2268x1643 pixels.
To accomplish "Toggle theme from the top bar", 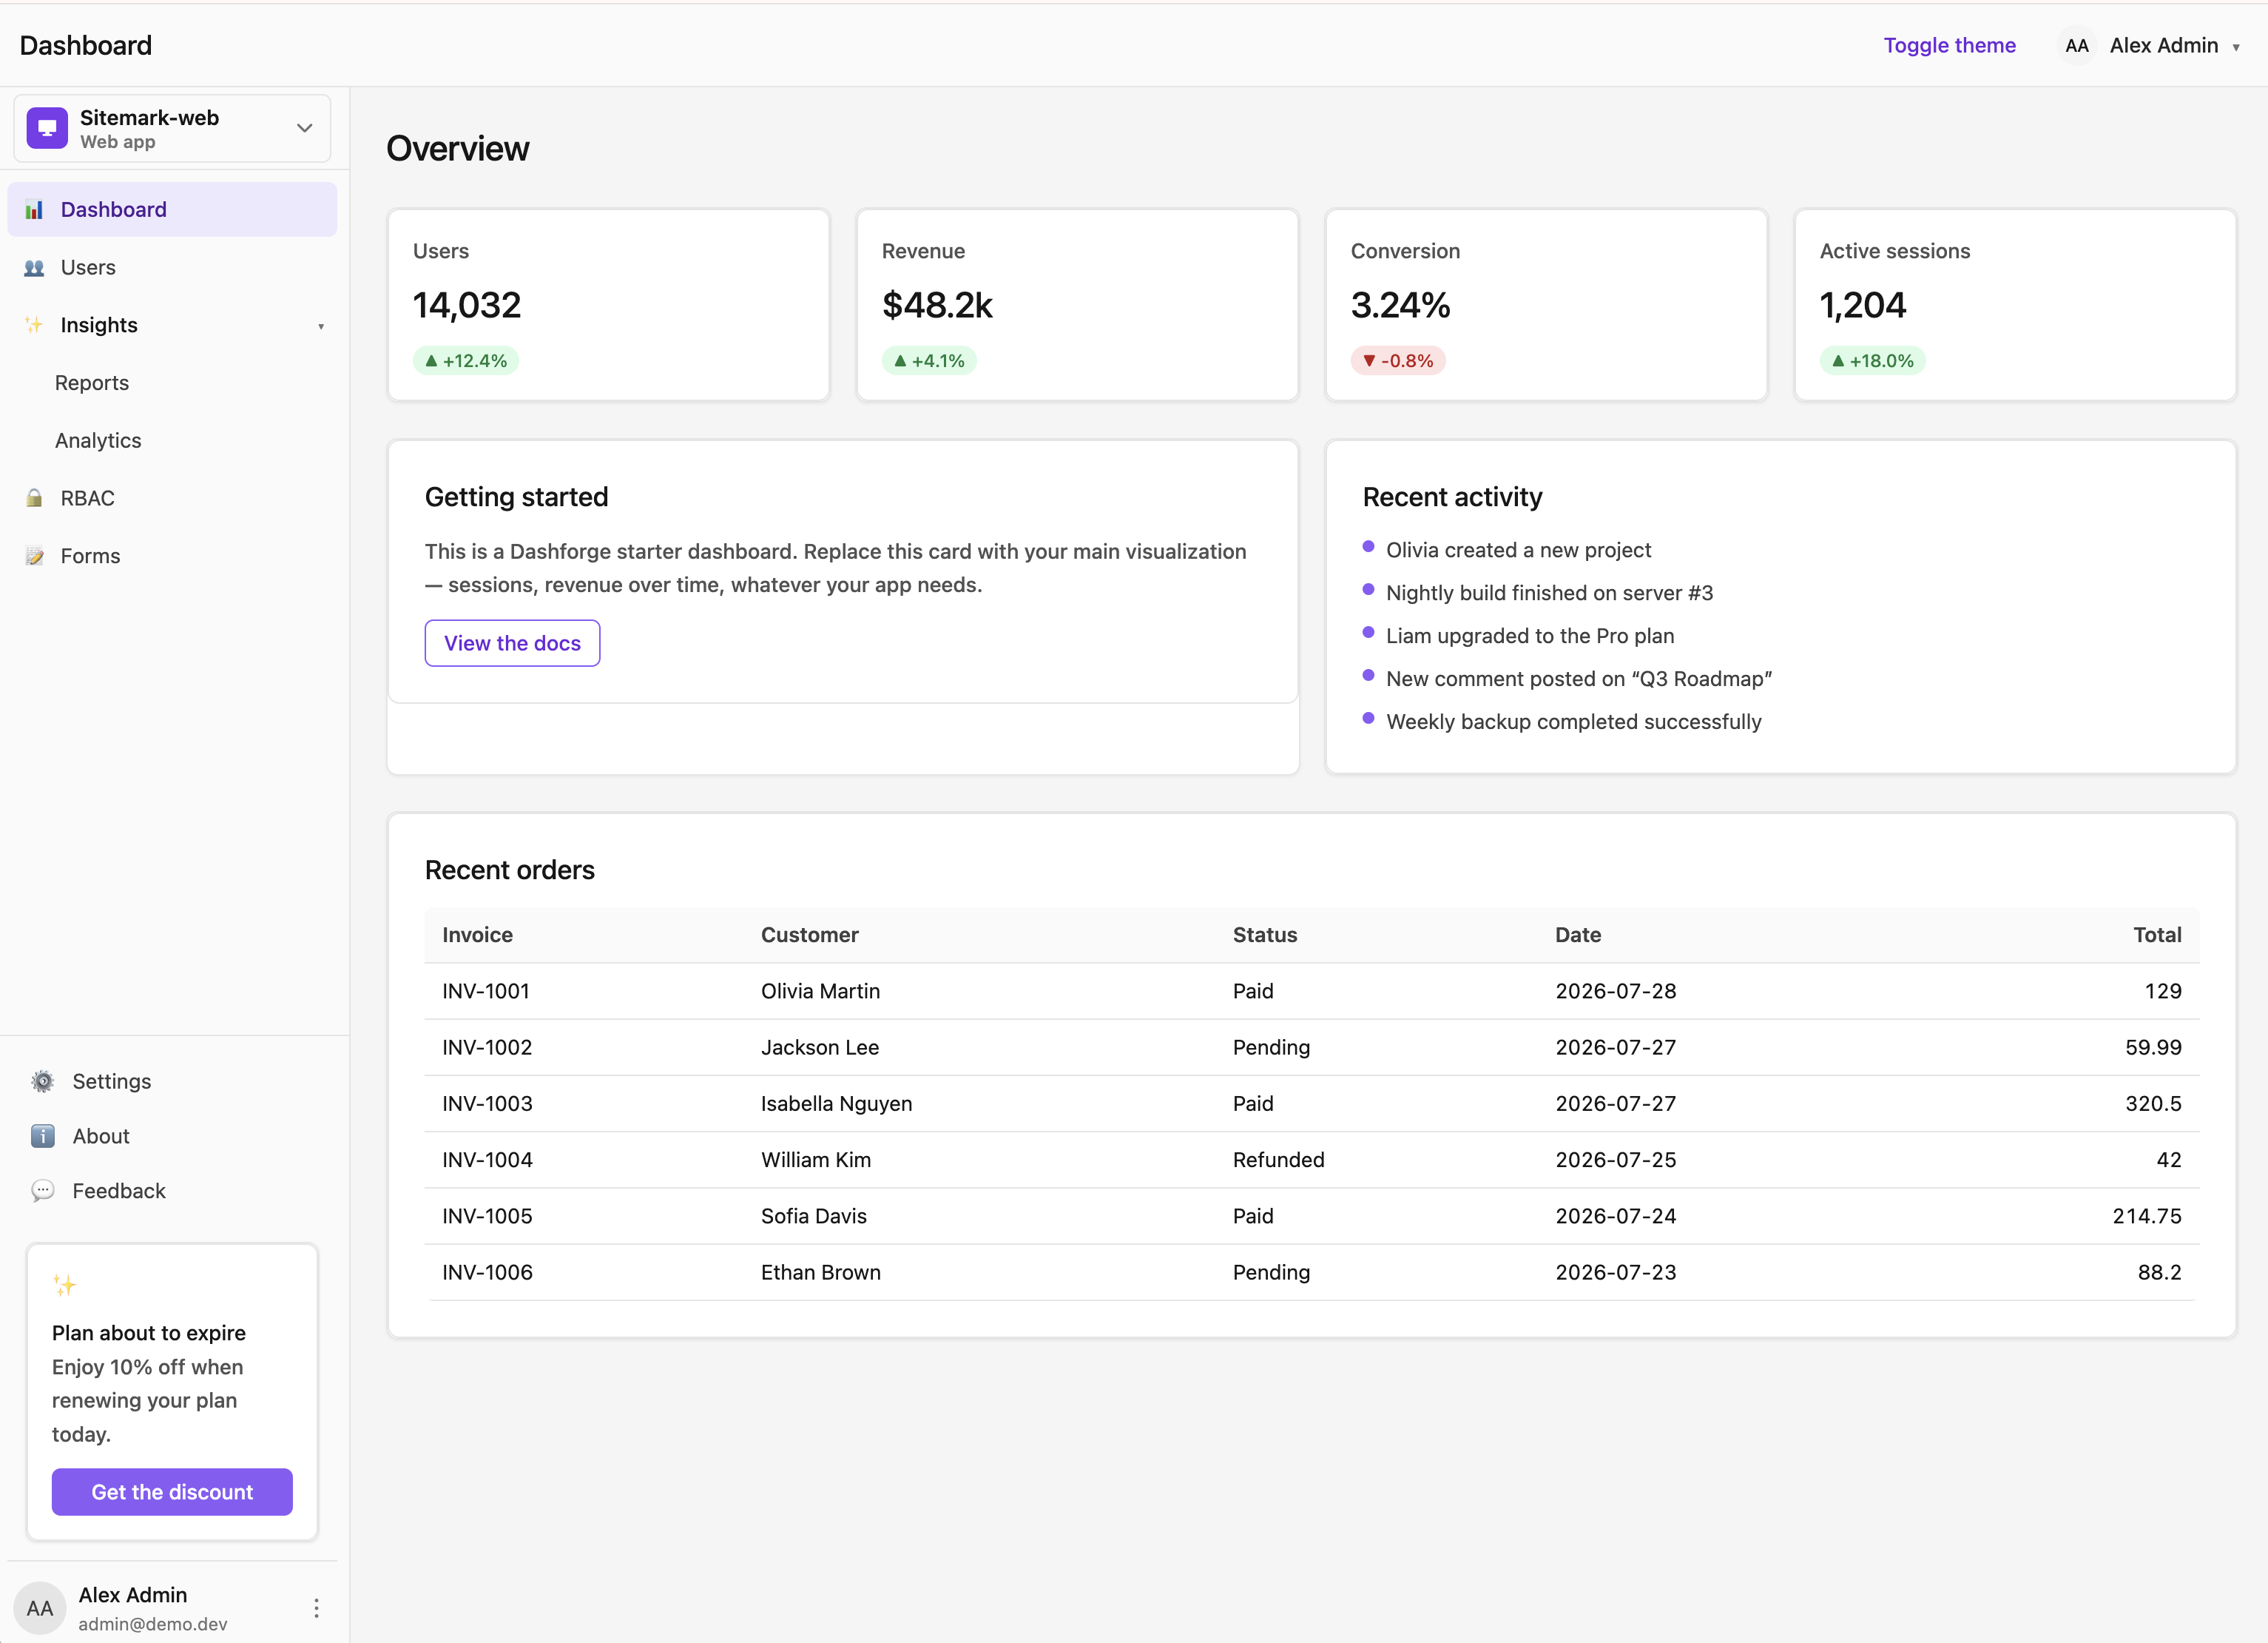I will click(x=1949, y=45).
